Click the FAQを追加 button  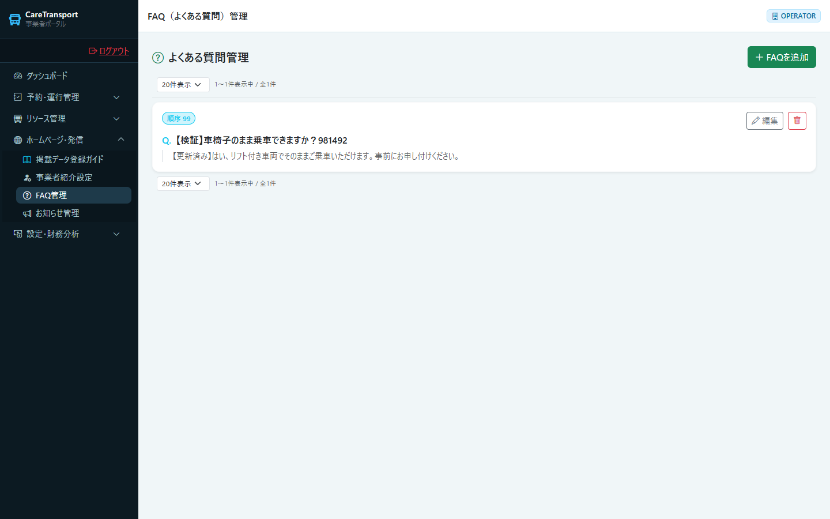[782, 57]
